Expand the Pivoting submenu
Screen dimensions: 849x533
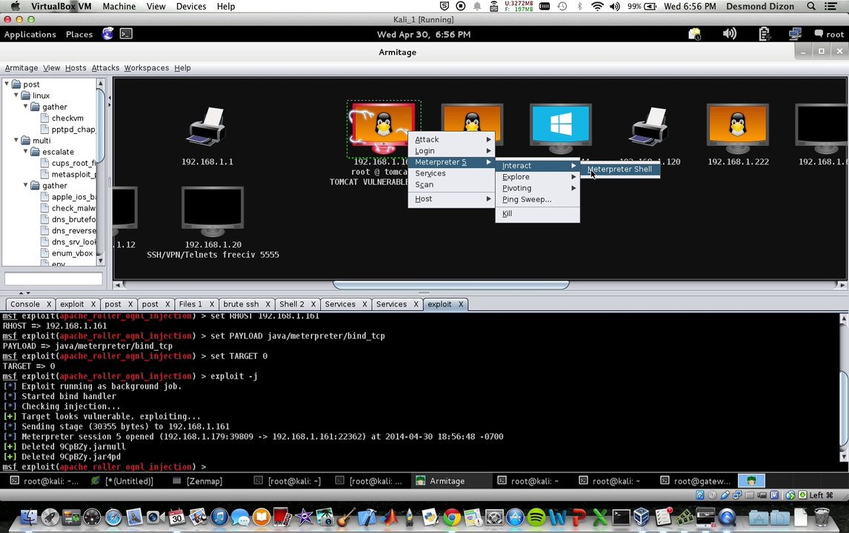(538, 188)
